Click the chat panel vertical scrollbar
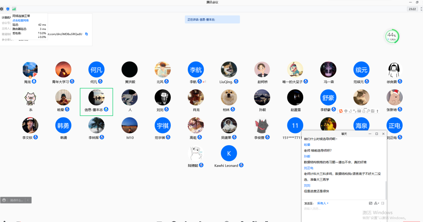Screen dimensions: 423x222 [x=386, y=190]
